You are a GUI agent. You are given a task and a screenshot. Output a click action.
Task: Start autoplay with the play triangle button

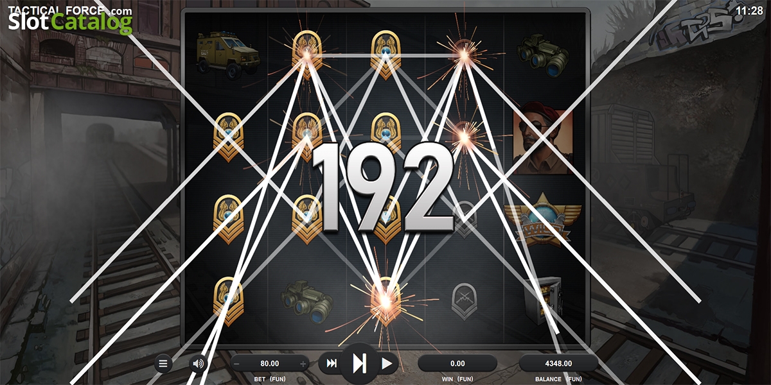[387, 364]
